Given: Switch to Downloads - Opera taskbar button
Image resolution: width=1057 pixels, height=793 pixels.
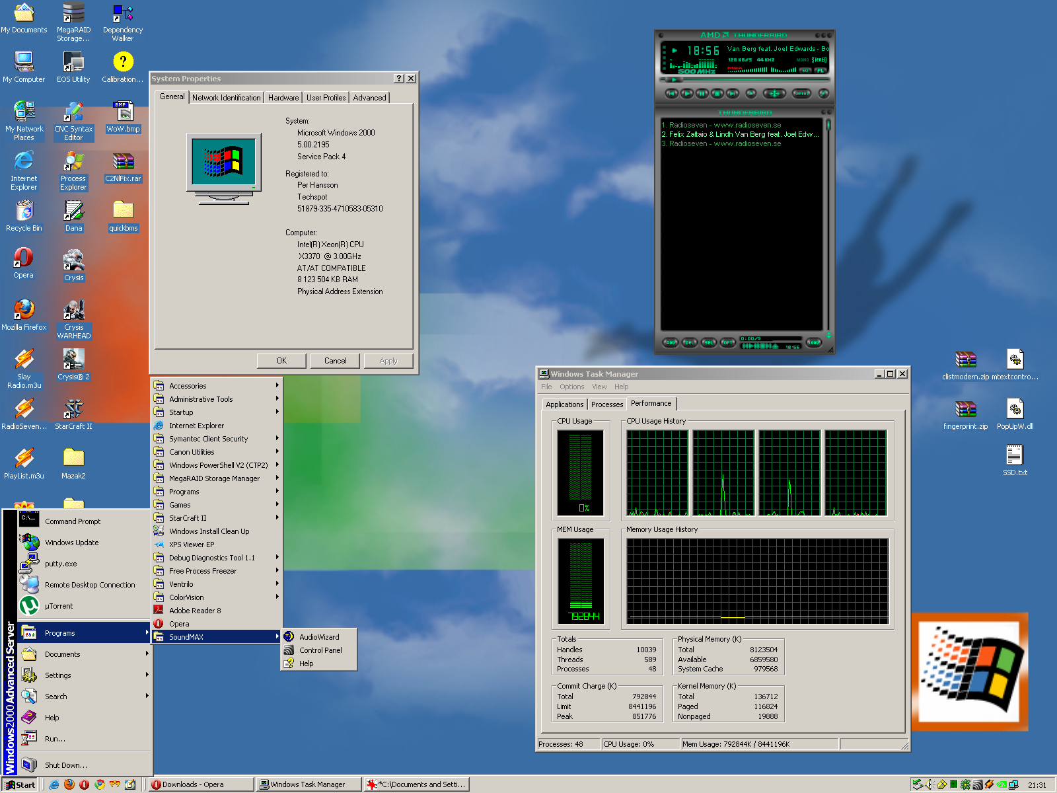Looking at the screenshot, I should pyautogui.click(x=201, y=784).
